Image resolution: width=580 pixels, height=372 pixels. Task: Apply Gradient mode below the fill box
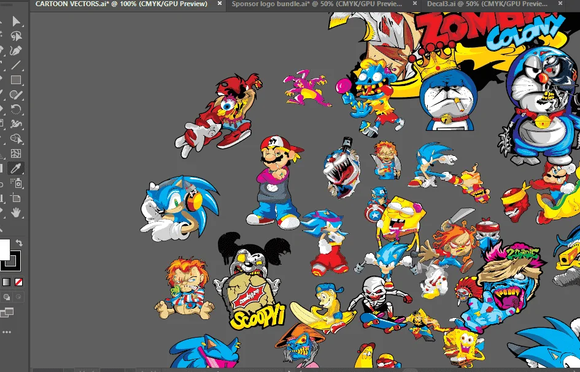[x=7, y=282]
